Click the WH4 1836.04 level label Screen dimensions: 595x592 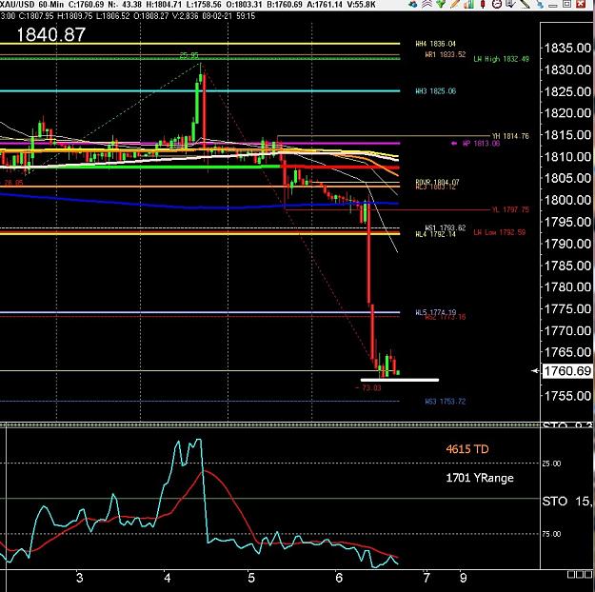[x=436, y=44]
